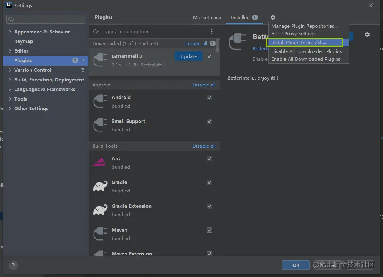Click the Android plugin plug icon
The height and width of the screenshot is (277, 383).
pos(101,101)
